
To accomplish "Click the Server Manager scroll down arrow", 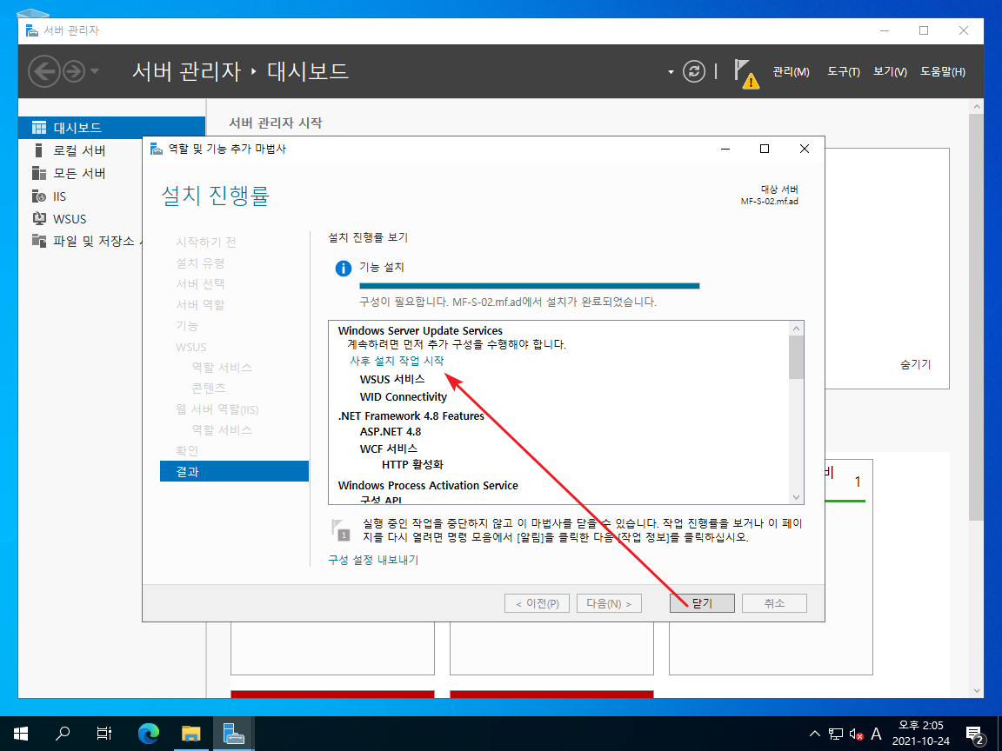I will (x=976, y=690).
